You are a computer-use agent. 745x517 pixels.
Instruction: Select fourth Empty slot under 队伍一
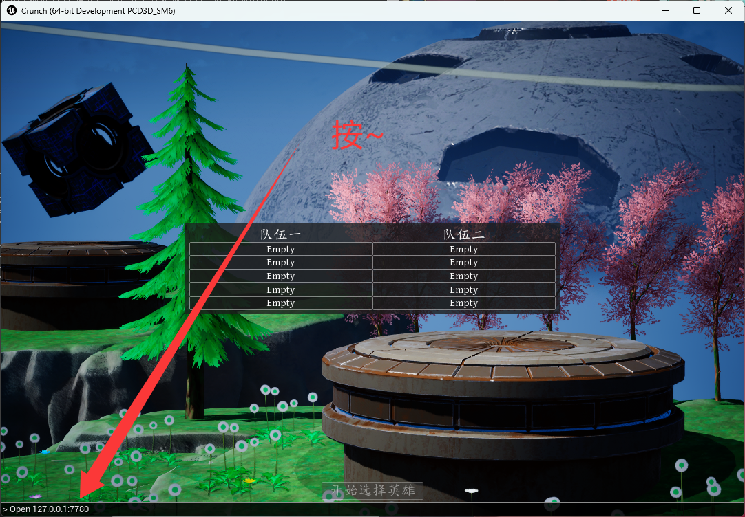point(281,290)
